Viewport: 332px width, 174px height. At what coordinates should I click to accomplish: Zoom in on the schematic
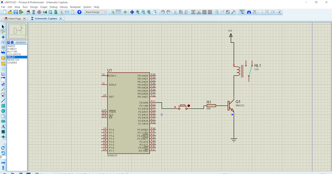138,12
